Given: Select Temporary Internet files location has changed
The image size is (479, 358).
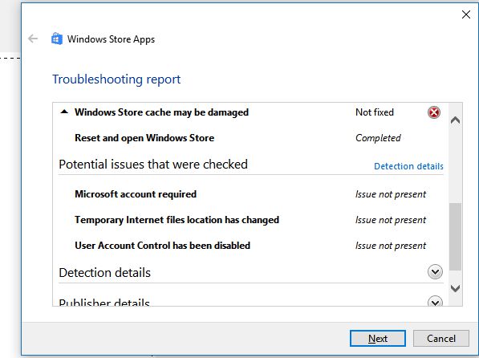Looking at the screenshot, I should coord(177,220).
